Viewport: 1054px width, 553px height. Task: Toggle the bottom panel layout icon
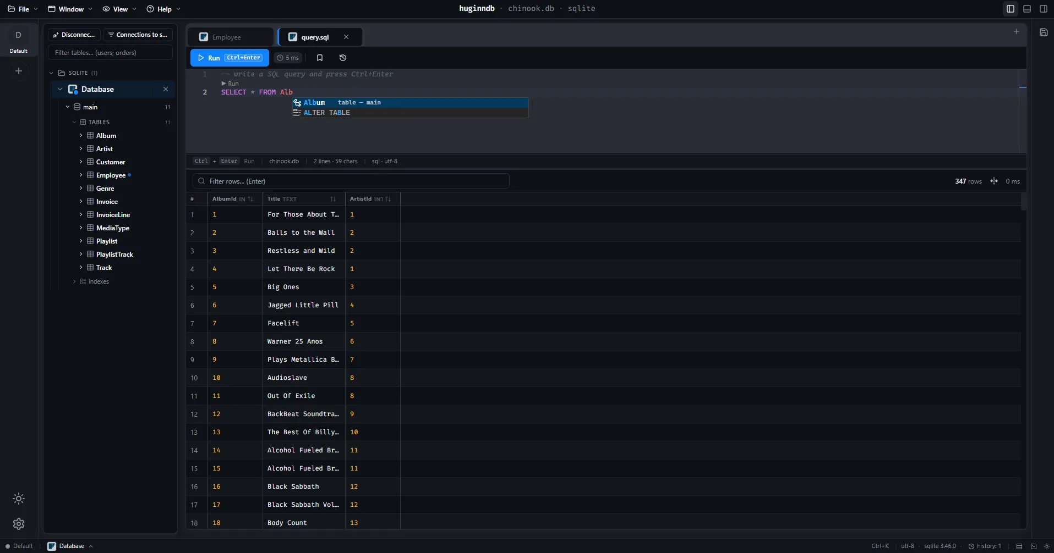[x=1027, y=9]
